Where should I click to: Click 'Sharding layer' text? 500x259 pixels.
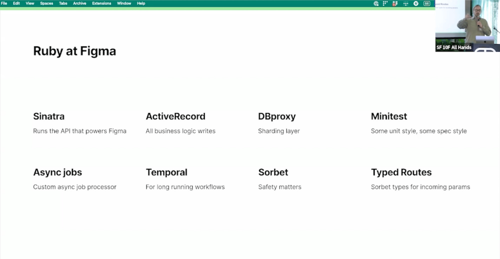[x=279, y=131]
